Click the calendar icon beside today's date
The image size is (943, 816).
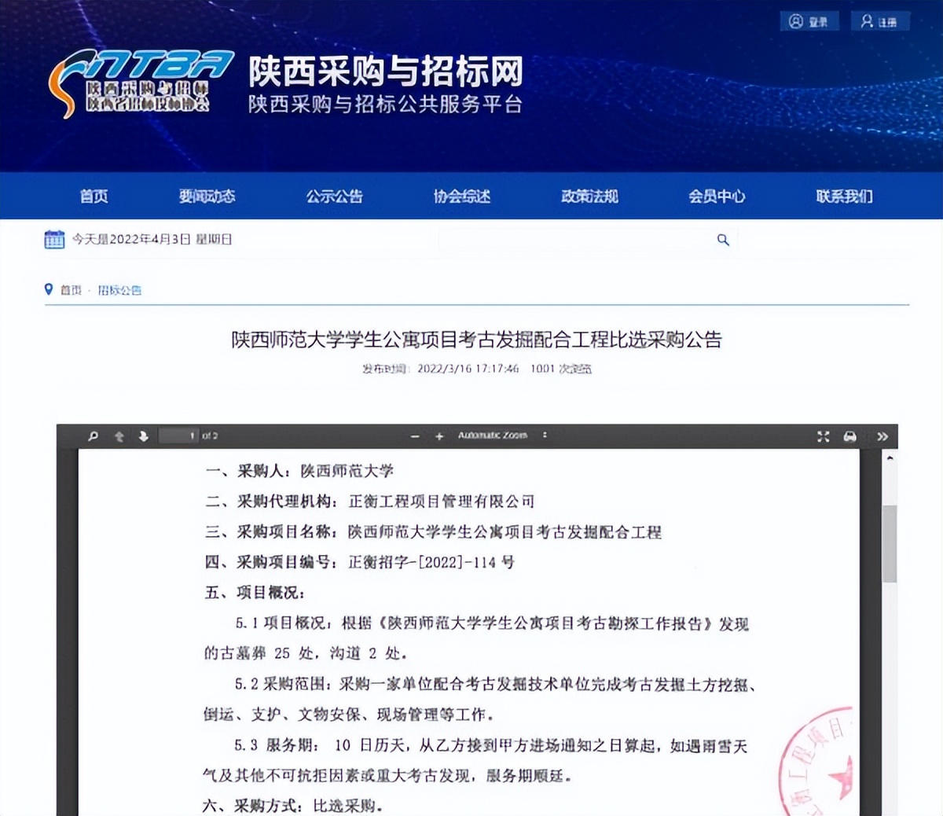pyautogui.click(x=53, y=238)
